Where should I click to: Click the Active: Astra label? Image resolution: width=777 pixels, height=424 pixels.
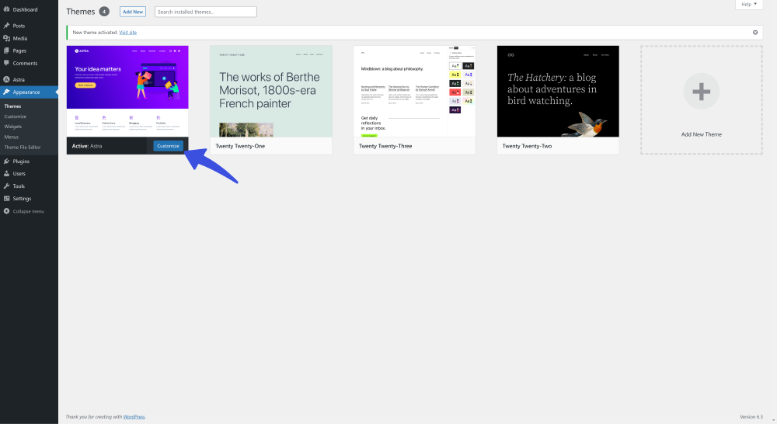pyautogui.click(x=87, y=146)
